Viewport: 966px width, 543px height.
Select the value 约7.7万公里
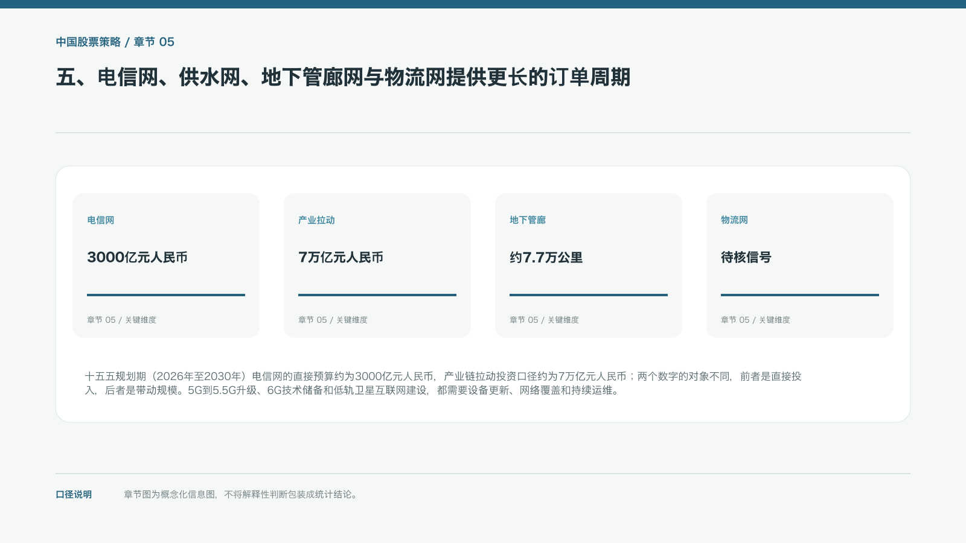click(x=546, y=258)
